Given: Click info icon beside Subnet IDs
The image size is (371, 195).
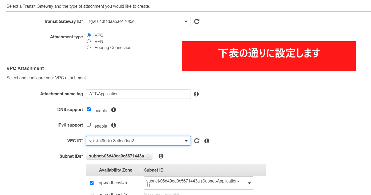Looking at the screenshot, I should (161, 156).
